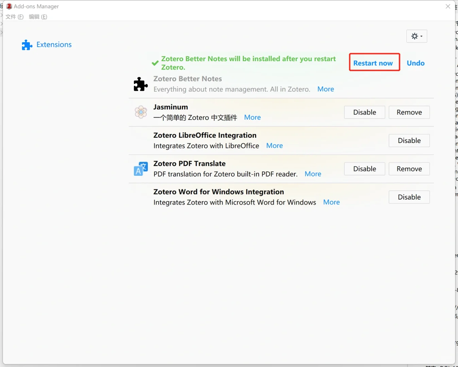Click the Better Notes restart notification message
458x367 pixels.
click(x=249, y=63)
